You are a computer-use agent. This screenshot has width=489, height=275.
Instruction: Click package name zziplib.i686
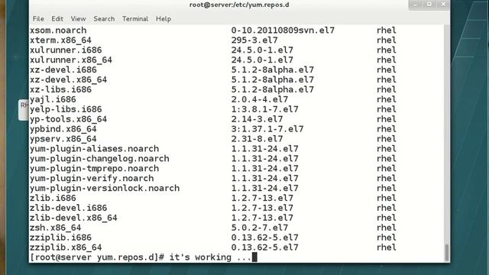pyautogui.click(x=60, y=238)
